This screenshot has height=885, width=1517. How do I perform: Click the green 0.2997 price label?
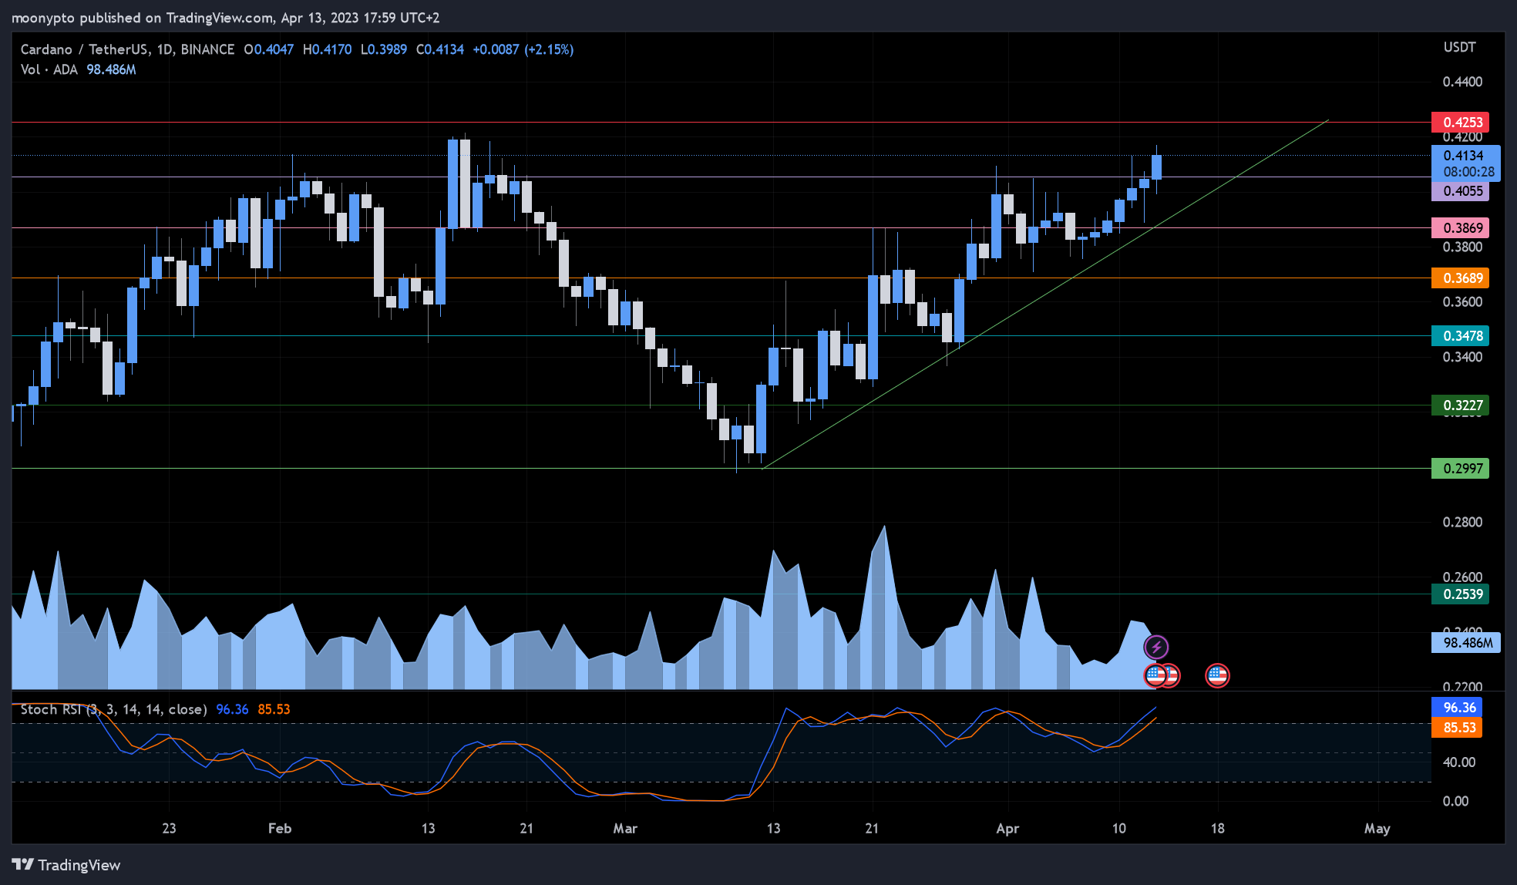(x=1461, y=468)
